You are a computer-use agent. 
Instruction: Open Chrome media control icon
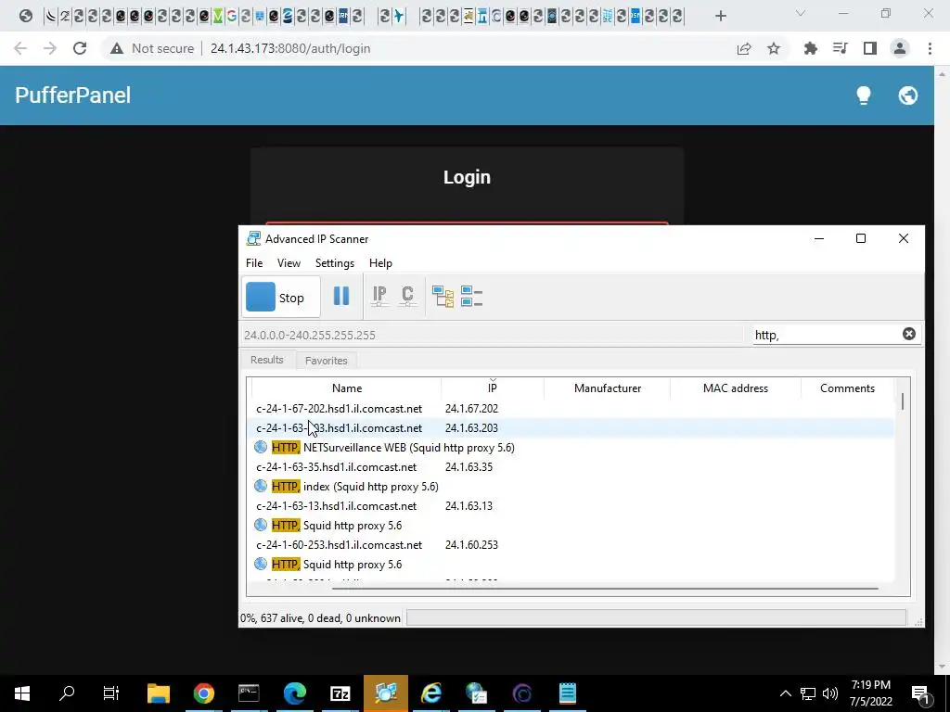click(x=841, y=48)
